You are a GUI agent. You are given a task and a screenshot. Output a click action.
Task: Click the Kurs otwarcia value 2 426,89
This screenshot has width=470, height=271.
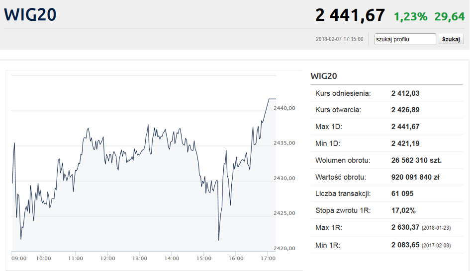tap(405, 110)
